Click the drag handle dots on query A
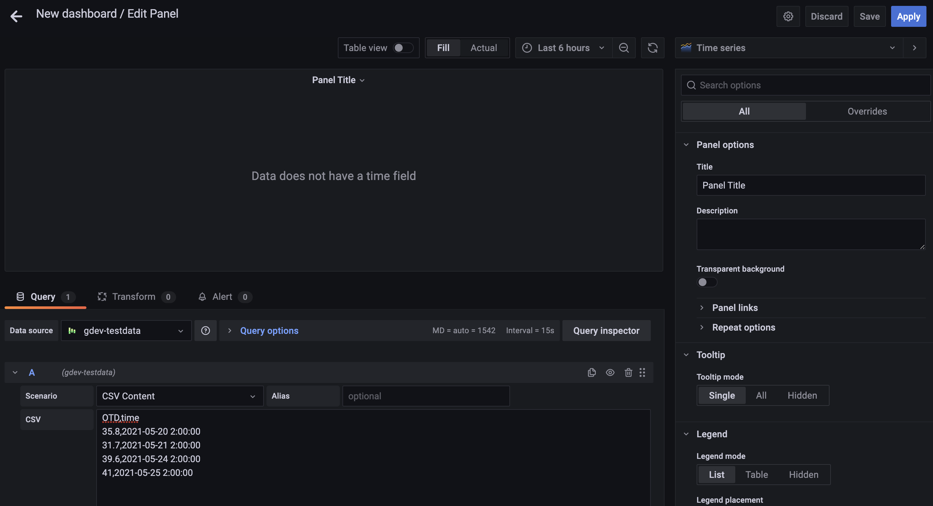Image resolution: width=933 pixels, height=506 pixels. (642, 372)
